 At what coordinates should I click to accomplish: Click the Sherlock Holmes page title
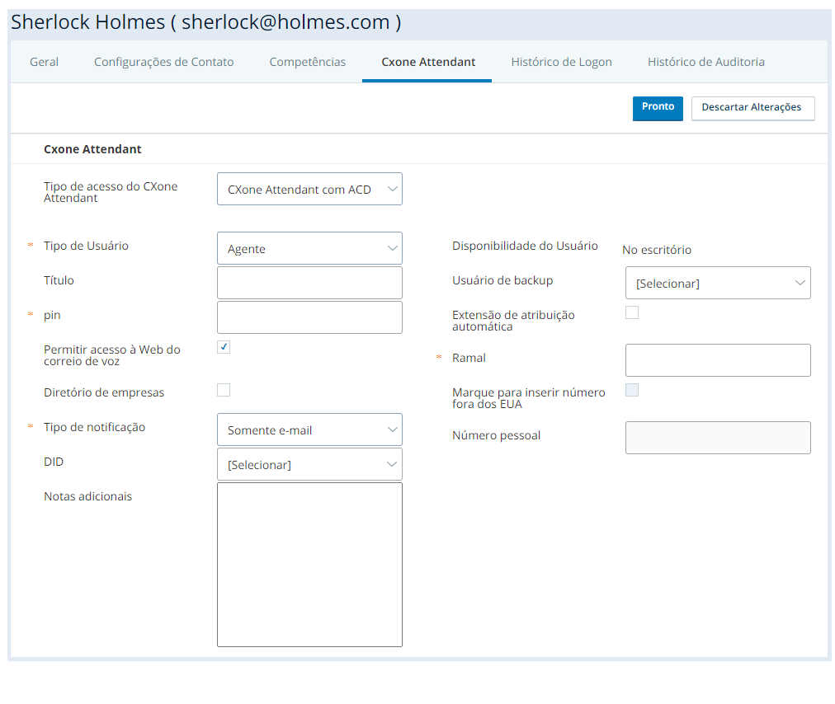[206, 22]
